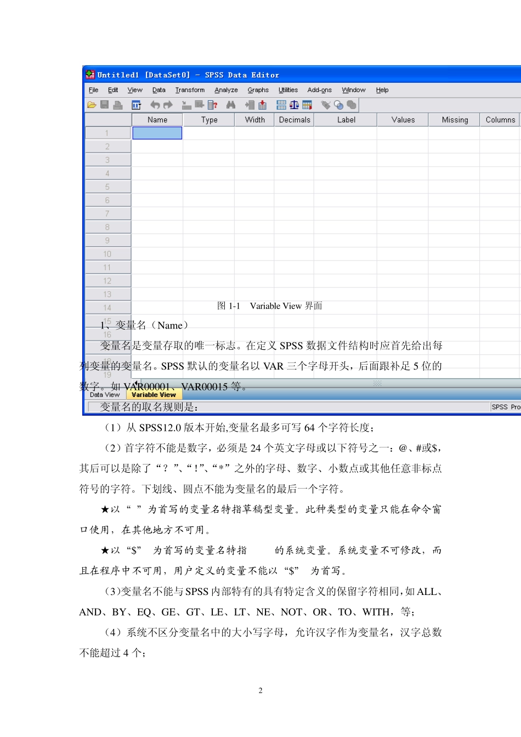Open the Graphs menu
The image size is (521, 737).
coord(258,90)
